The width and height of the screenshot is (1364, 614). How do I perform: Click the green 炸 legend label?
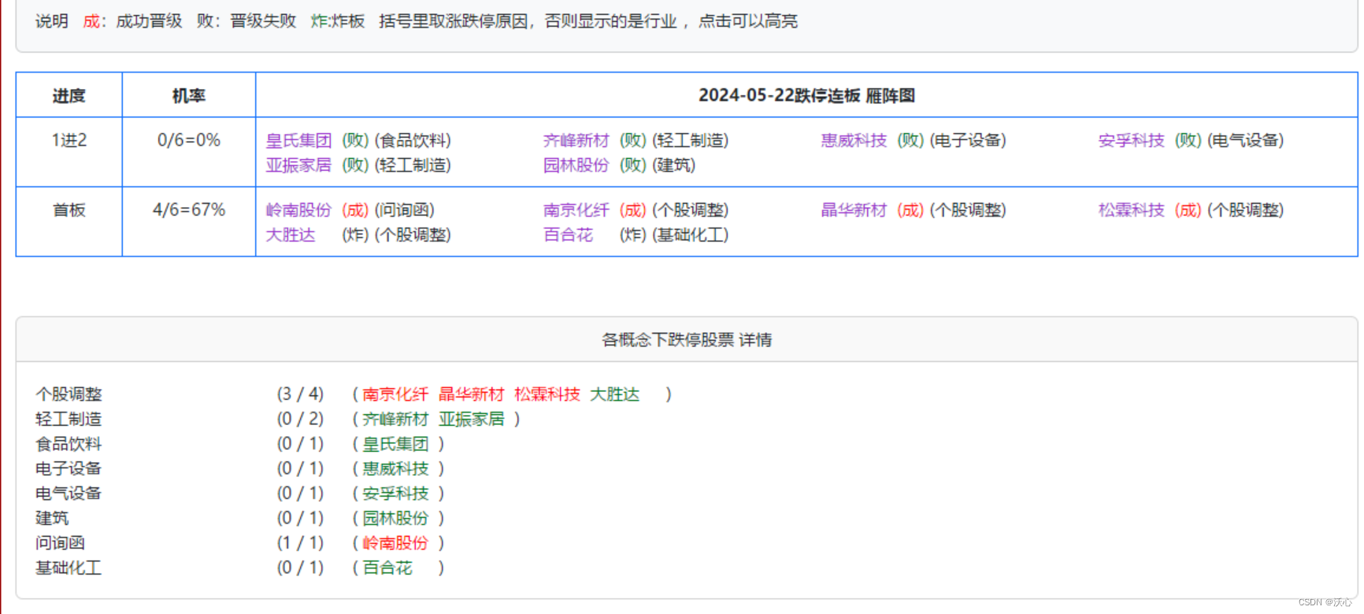click(319, 21)
